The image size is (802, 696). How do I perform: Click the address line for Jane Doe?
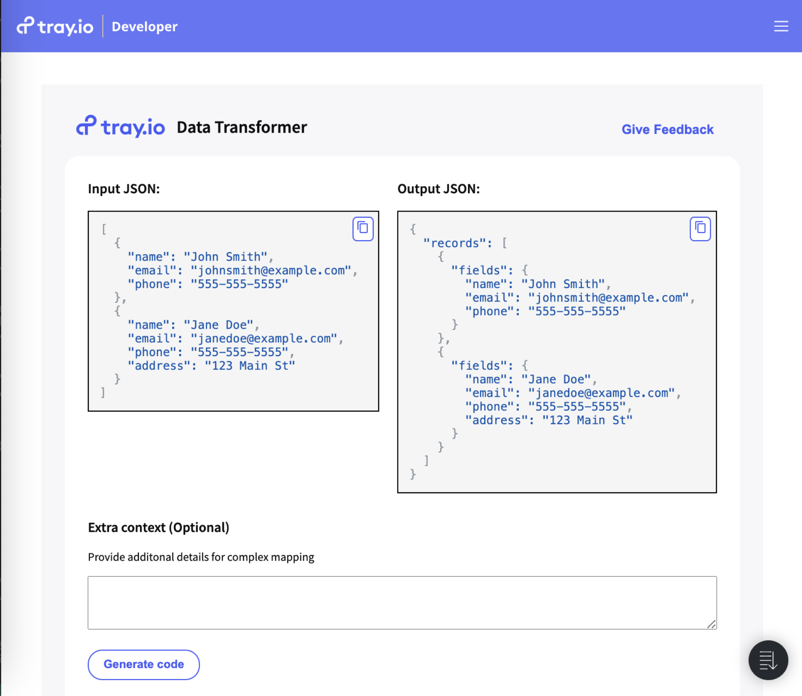pyautogui.click(x=211, y=365)
